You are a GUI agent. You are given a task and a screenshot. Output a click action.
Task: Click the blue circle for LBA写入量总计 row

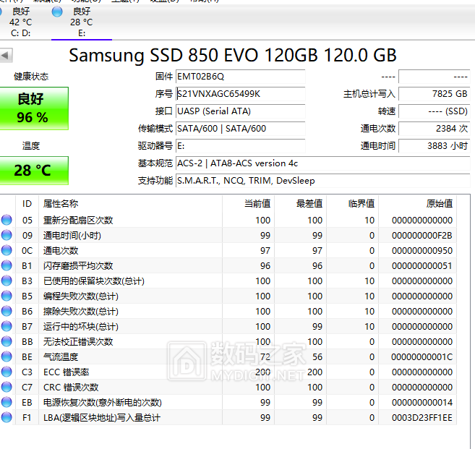tap(7, 417)
